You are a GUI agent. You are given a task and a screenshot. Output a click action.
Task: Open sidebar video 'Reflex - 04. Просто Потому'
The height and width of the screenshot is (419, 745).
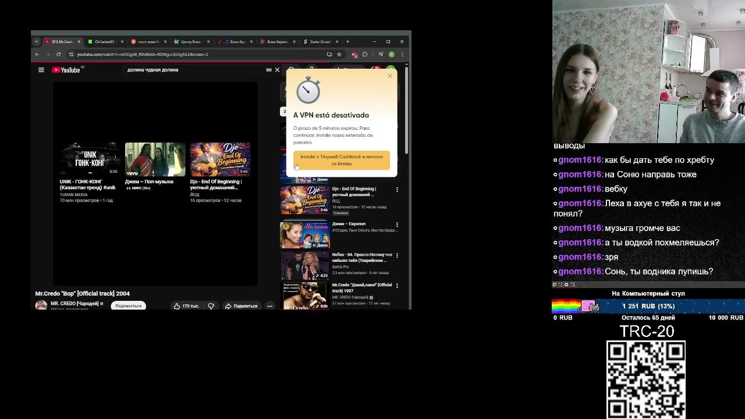click(x=362, y=258)
